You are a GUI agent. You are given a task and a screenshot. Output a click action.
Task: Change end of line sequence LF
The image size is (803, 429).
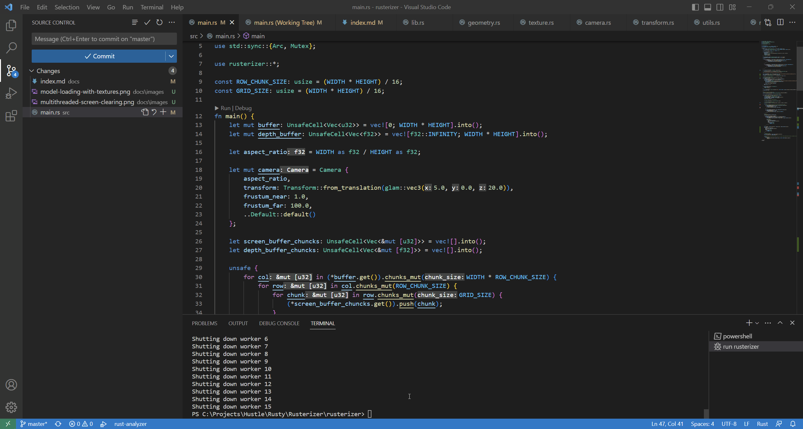[x=747, y=424]
